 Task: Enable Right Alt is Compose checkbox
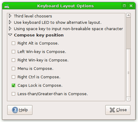(x=13, y=43)
